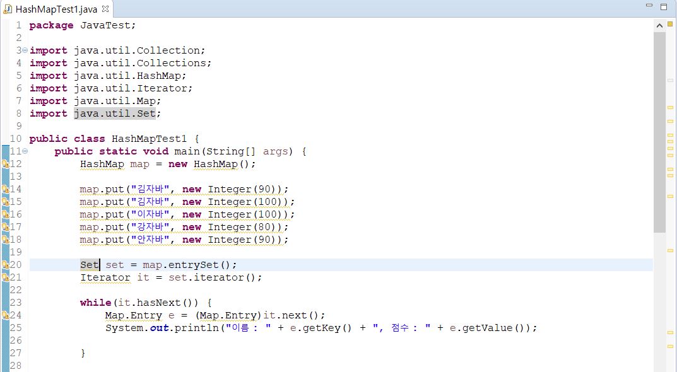
Task: Click the warning marker on line 16
Action: [5, 214]
